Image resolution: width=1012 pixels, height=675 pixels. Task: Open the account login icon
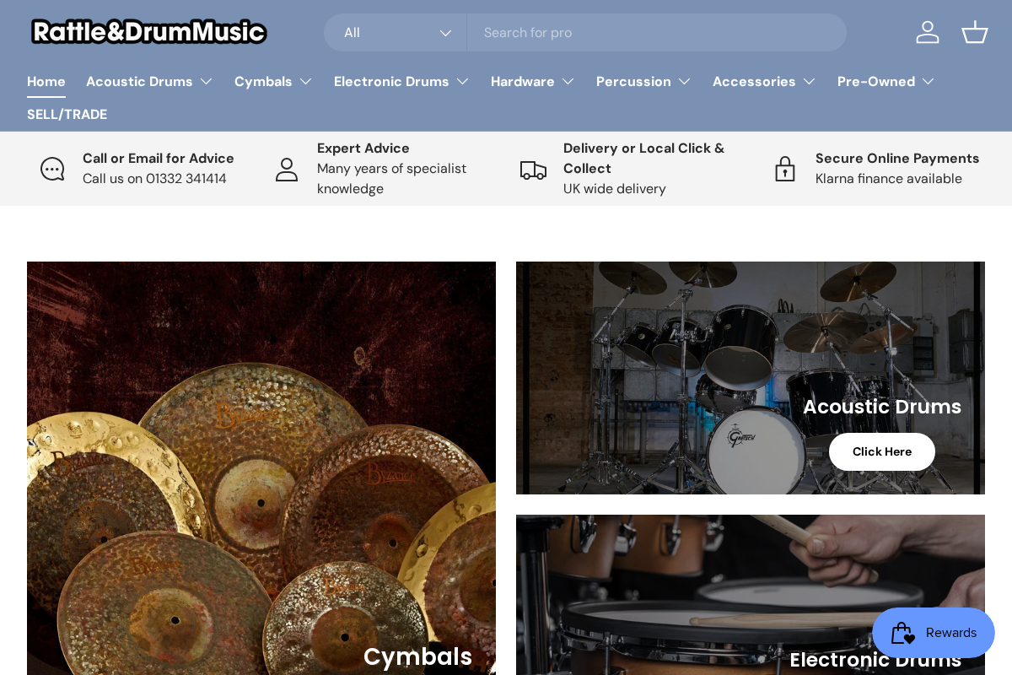[928, 32]
